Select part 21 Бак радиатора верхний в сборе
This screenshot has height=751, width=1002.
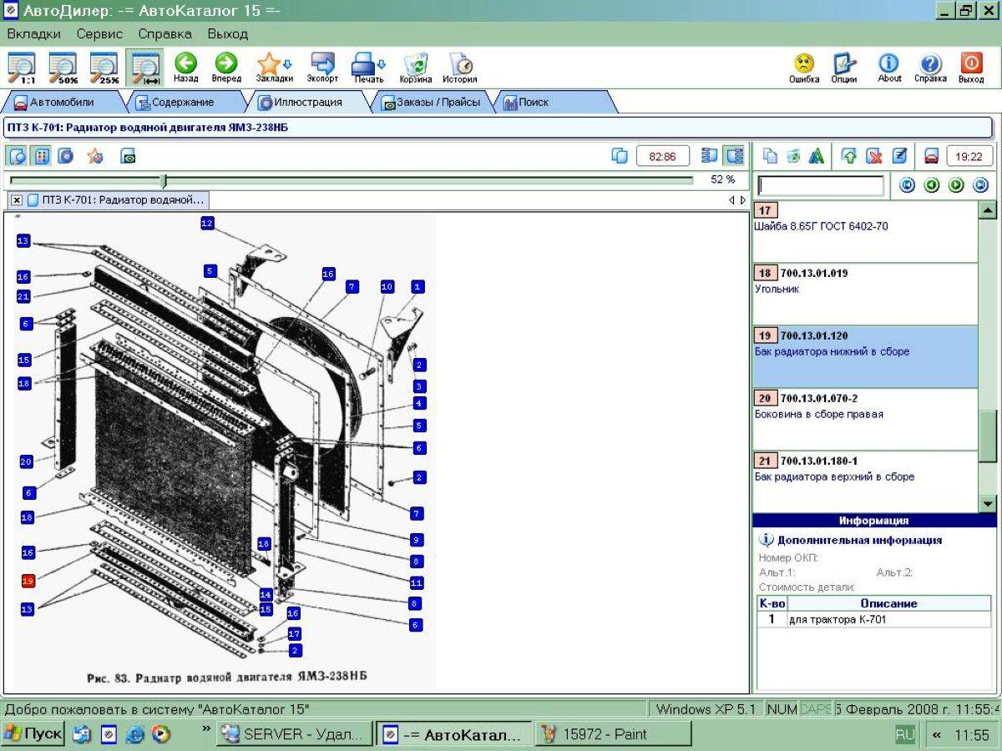[865, 481]
